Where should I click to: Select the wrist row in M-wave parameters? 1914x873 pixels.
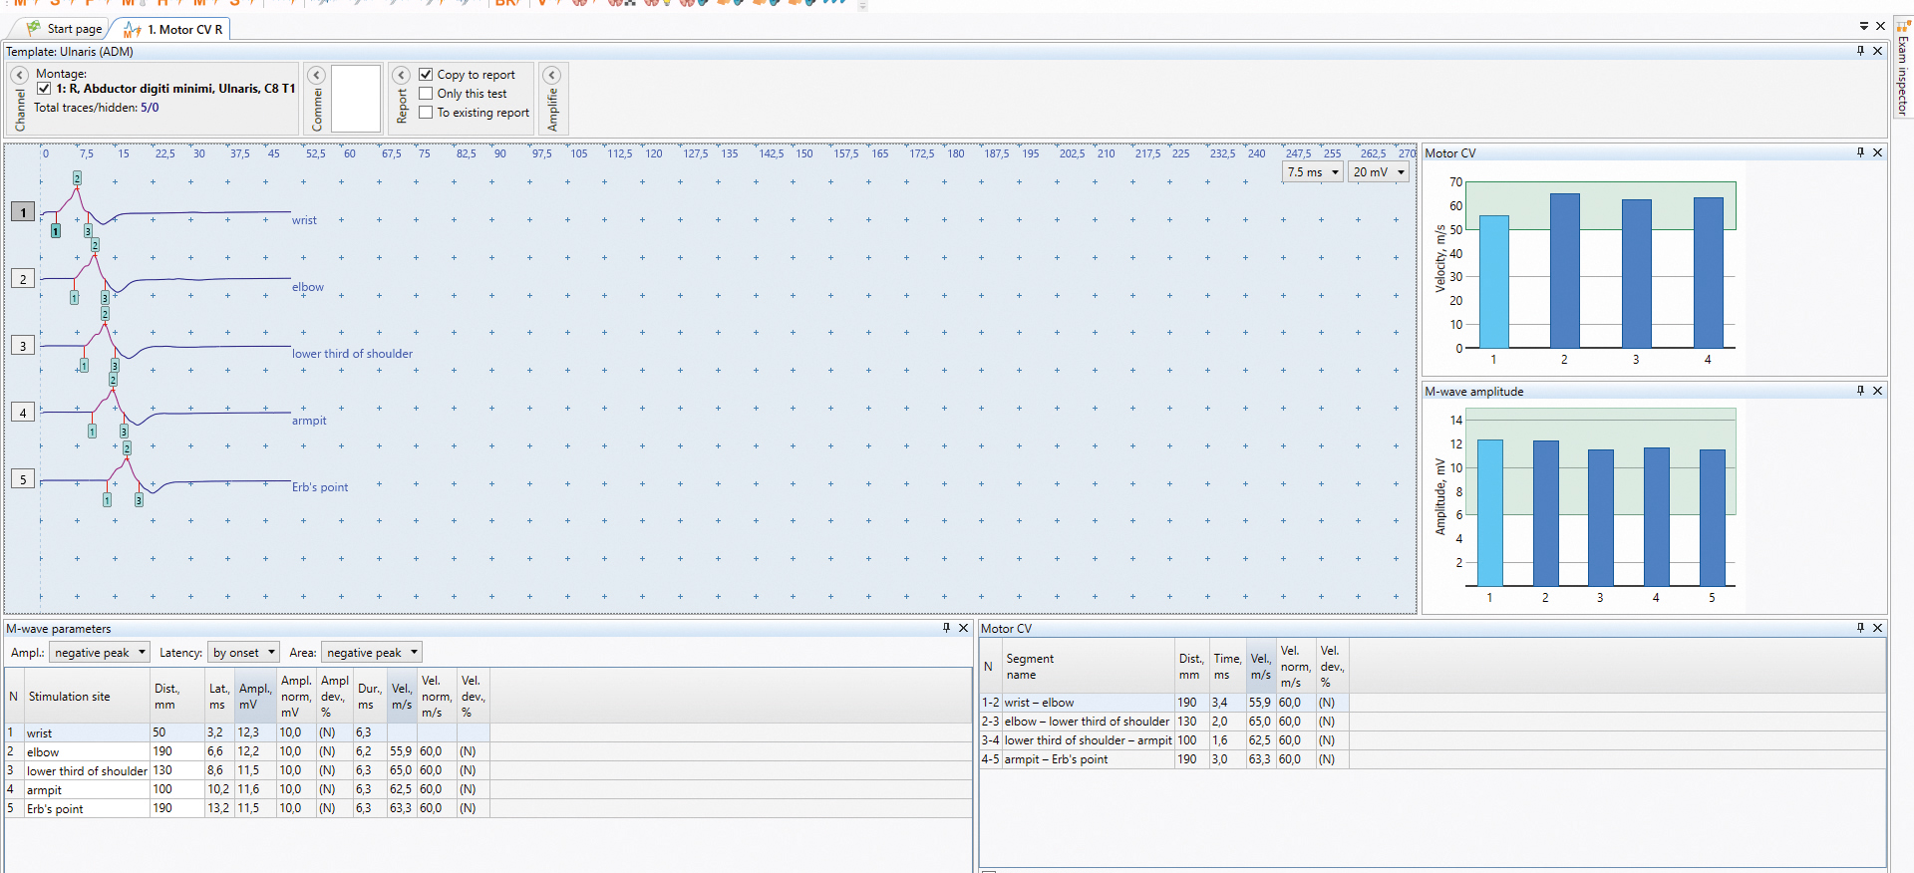click(247, 732)
